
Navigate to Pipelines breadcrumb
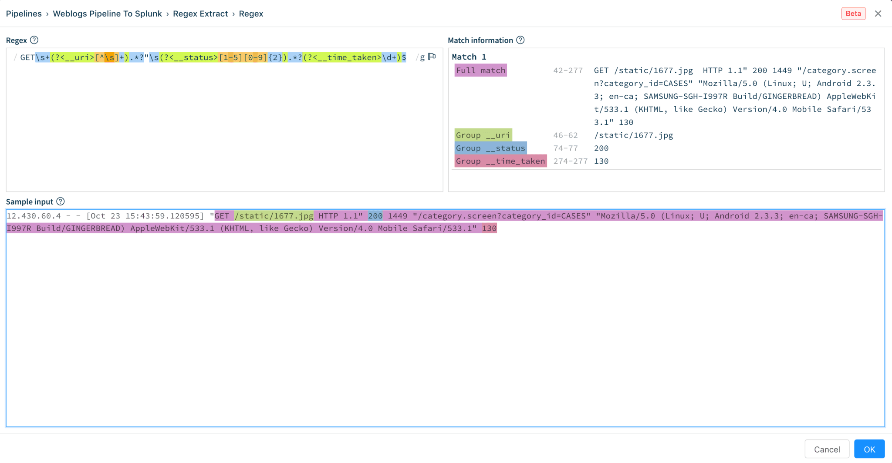pos(24,13)
